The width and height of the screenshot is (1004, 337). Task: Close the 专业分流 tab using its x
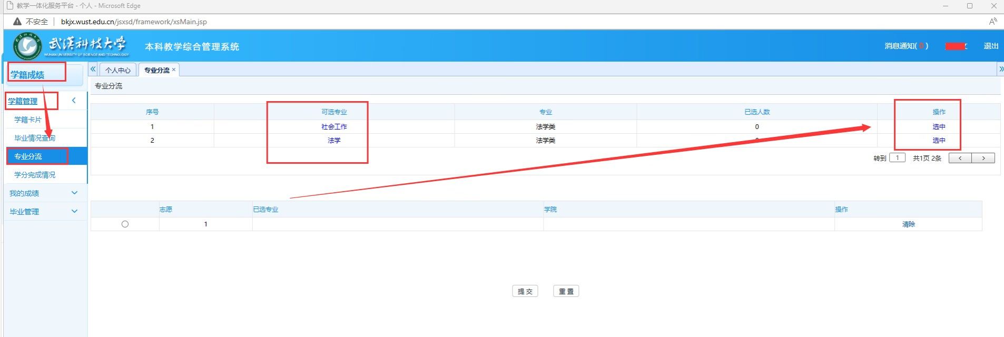click(x=174, y=70)
